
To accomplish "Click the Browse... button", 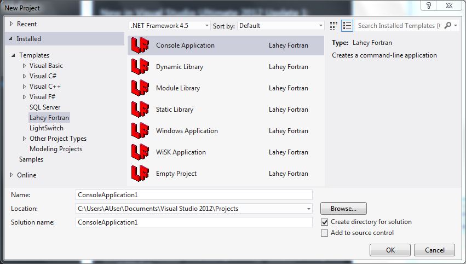I will (x=343, y=208).
